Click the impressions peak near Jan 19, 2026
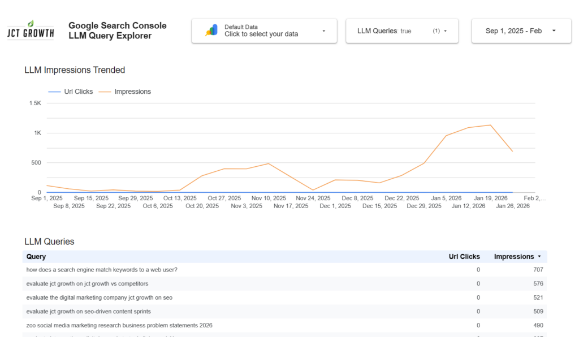Screen dimensions: 579x337 pos(490,125)
